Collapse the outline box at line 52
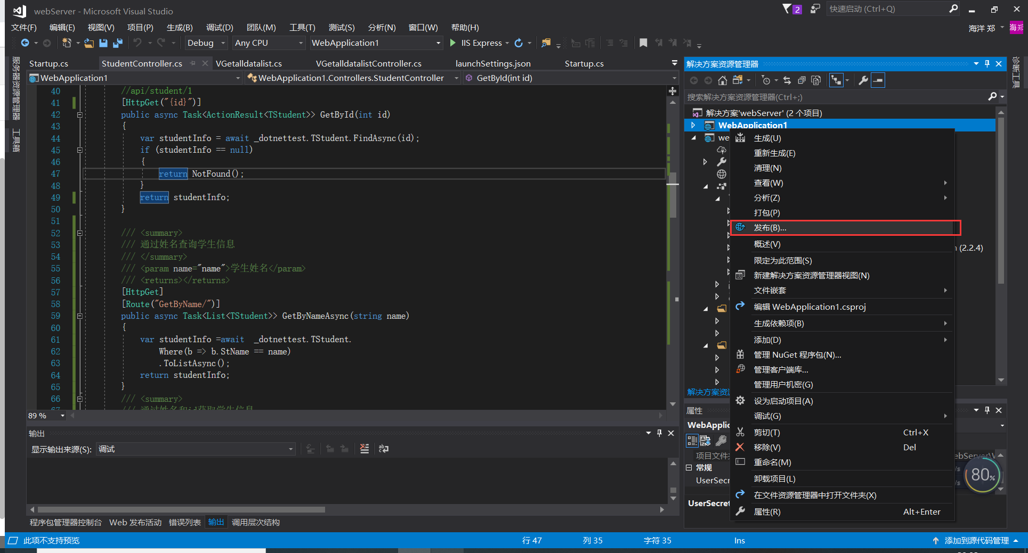 79,233
